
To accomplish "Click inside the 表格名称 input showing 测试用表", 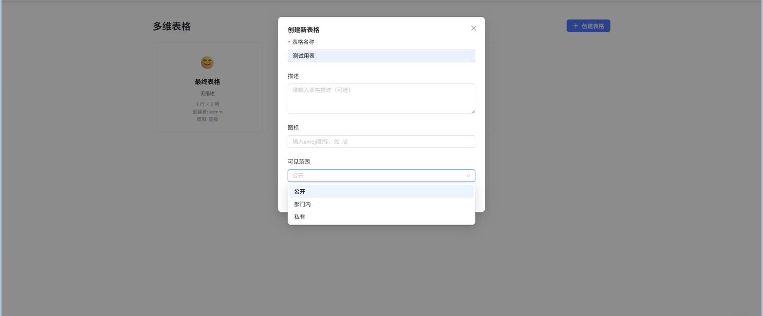I will [381, 55].
